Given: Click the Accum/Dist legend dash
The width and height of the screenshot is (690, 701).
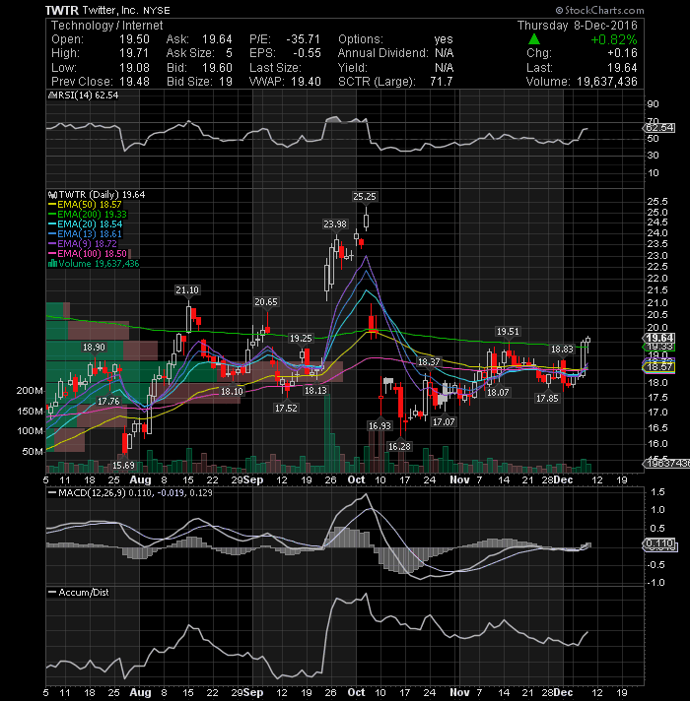Looking at the screenshot, I should click(x=52, y=593).
